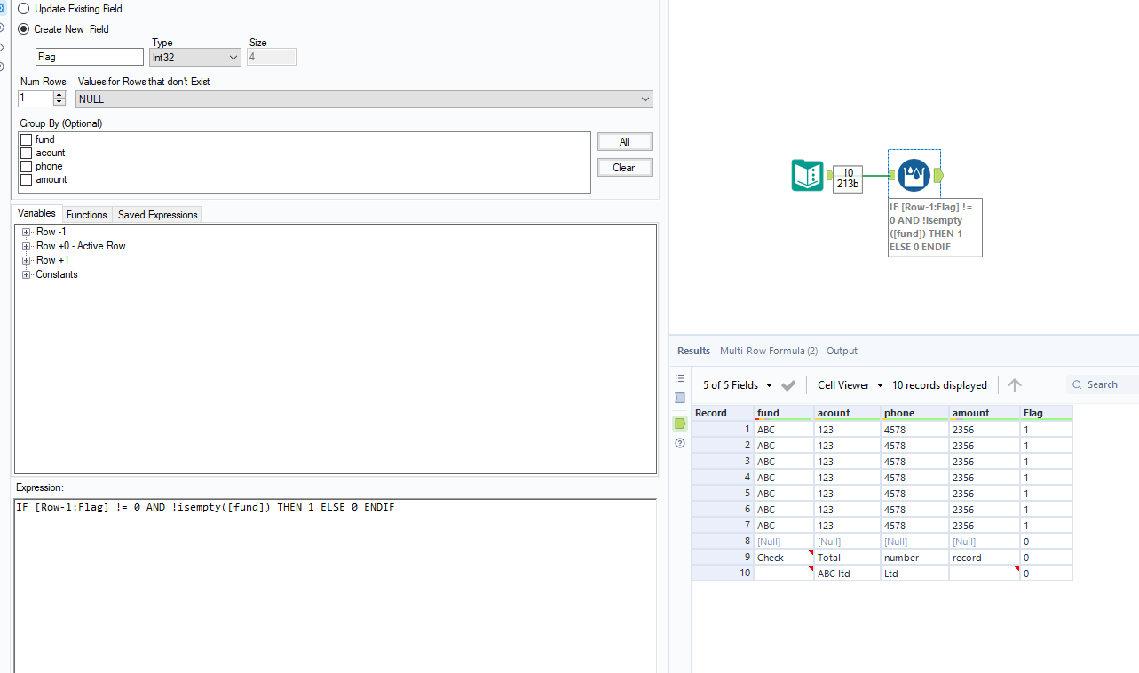Click the Input Data tool's output anchor

tap(829, 176)
